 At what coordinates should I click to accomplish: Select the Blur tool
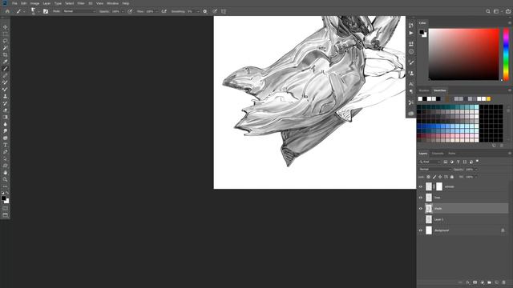click(6, 124)
